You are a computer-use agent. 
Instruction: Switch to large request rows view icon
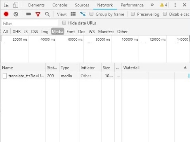coord(73,14)
